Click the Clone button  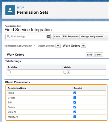pos(57,37)
